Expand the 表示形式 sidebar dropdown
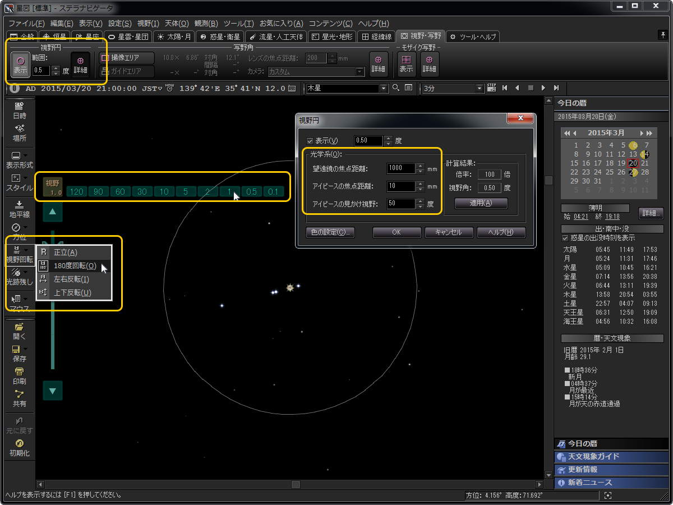This screenshot has width=673, height=505. 26,155
